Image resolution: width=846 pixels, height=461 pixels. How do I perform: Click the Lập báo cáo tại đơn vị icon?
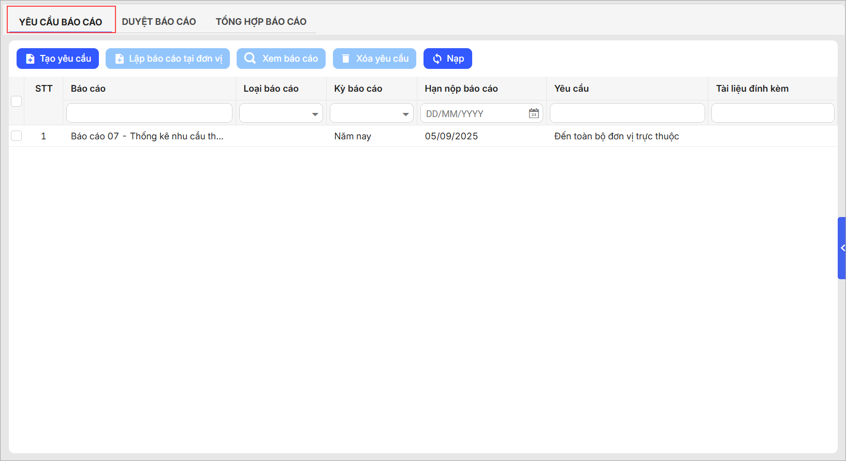click(119, 59)
